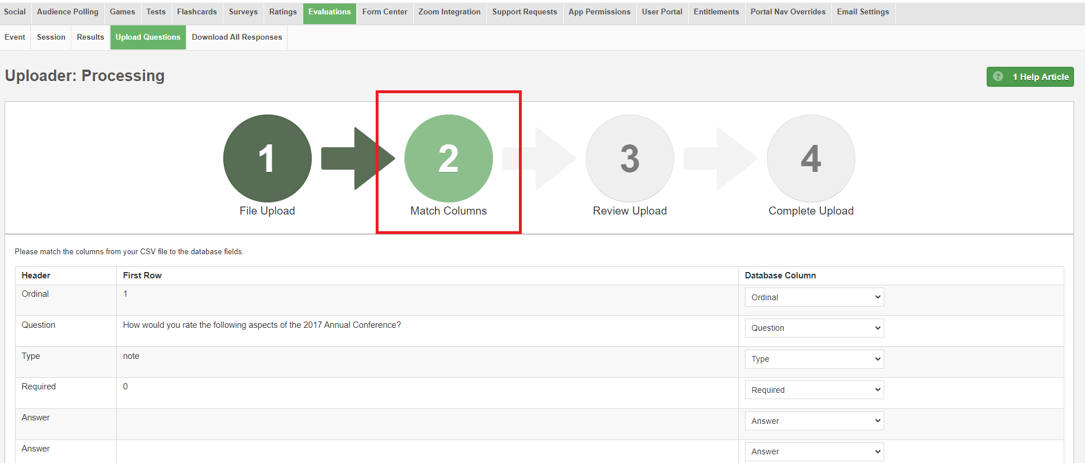Open the Type database column dropdown
1085x463 pixels.
[813, 359]
